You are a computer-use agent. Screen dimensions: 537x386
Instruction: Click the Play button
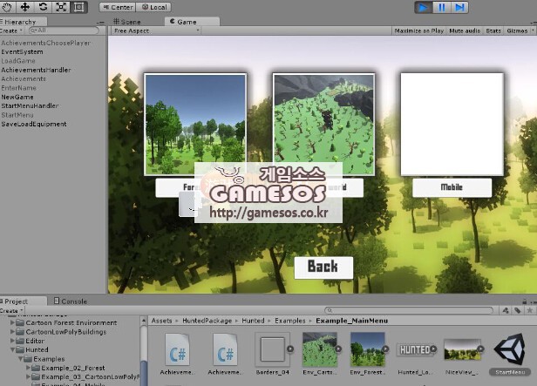[x=424, y=7]
